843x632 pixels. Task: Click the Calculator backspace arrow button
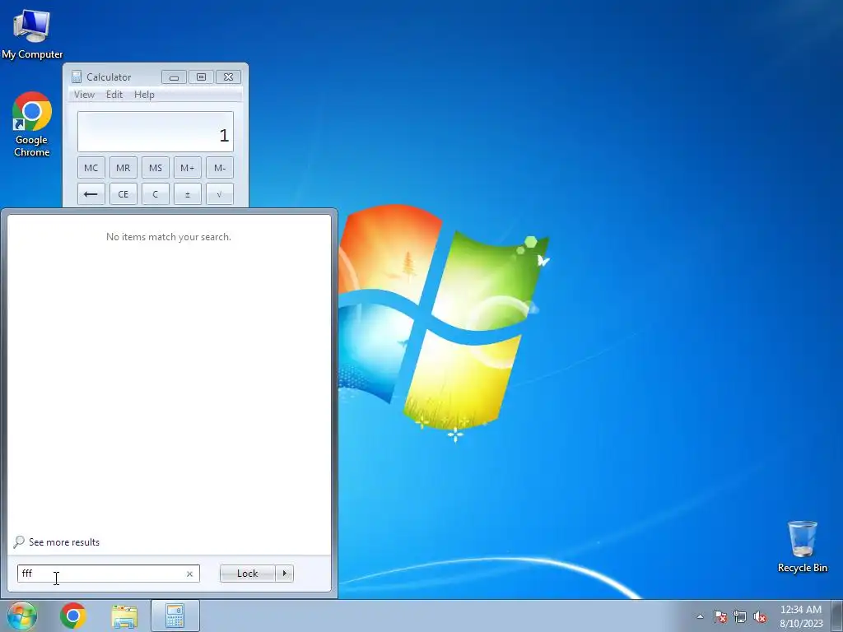click(x=91, y=194)
